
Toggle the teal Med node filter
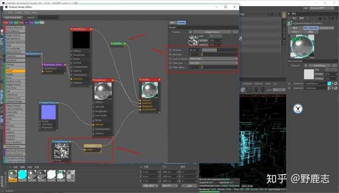click(37, 23)
